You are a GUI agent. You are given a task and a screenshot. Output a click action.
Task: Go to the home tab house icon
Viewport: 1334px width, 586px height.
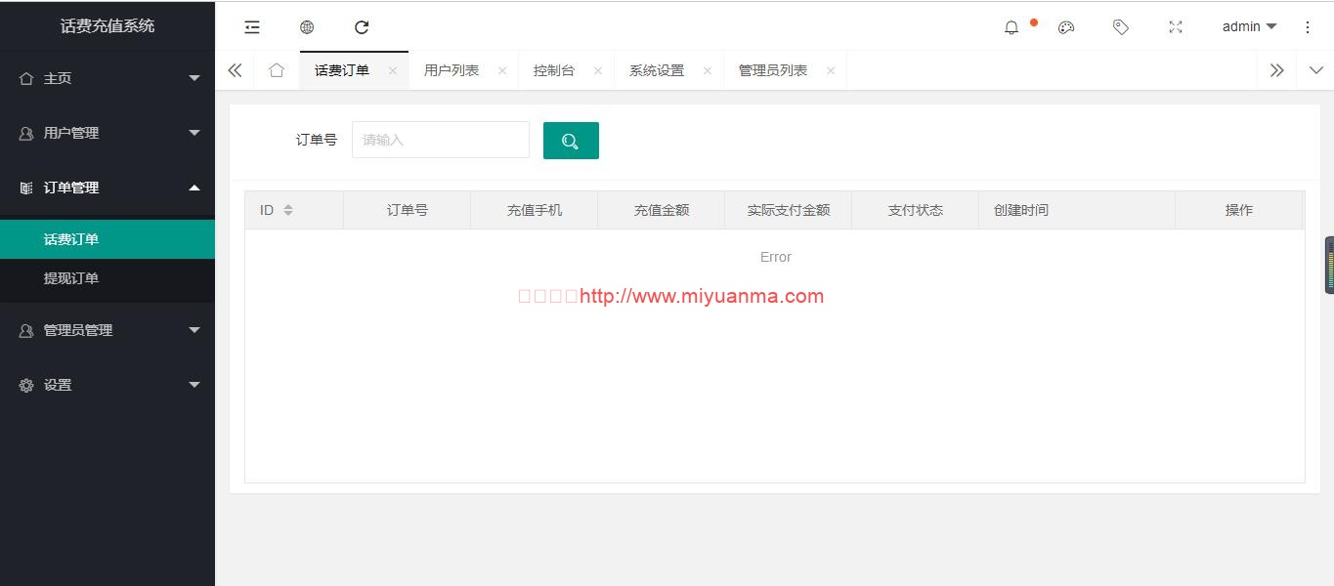pyautogui.click(x=277, y=70)
